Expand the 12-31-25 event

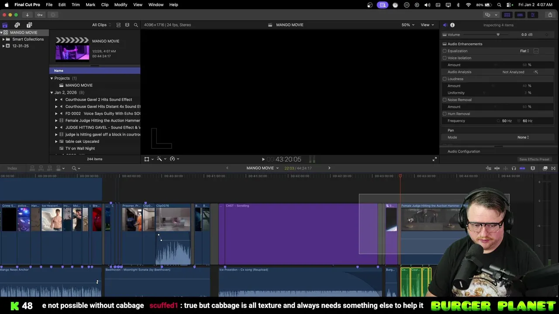click(x=3, y=46)
